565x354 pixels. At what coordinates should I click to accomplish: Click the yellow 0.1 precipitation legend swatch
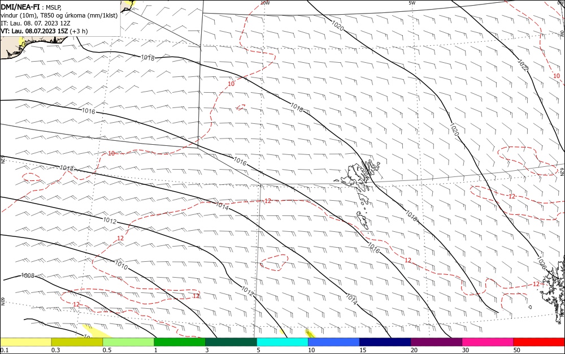pos(26,342)
